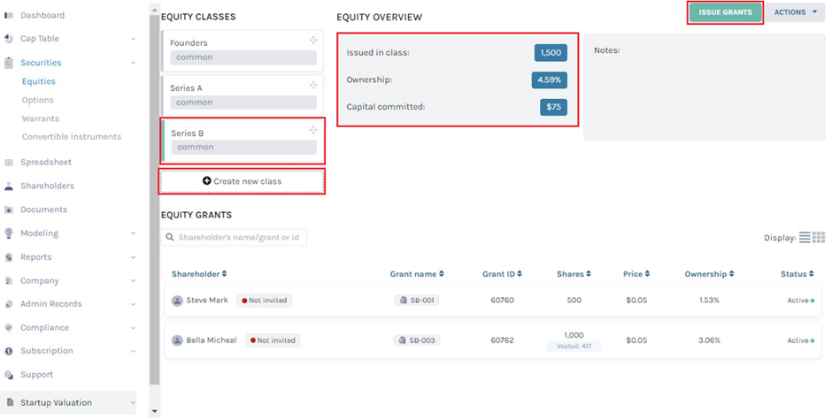The height and width of the screenshot is (419, 832).
Task: Switch grants display to list view
Action: point(805,237)
